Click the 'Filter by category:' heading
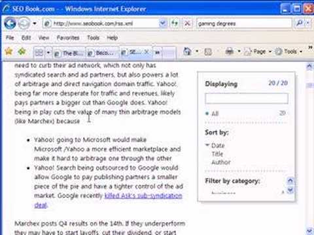The height and width of the screenshot is (235, 314). (232, 181)
